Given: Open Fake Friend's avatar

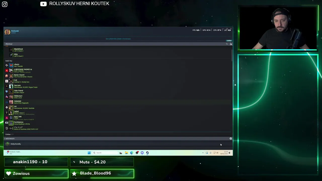Looking at the screenshot, I should (11, 92).
